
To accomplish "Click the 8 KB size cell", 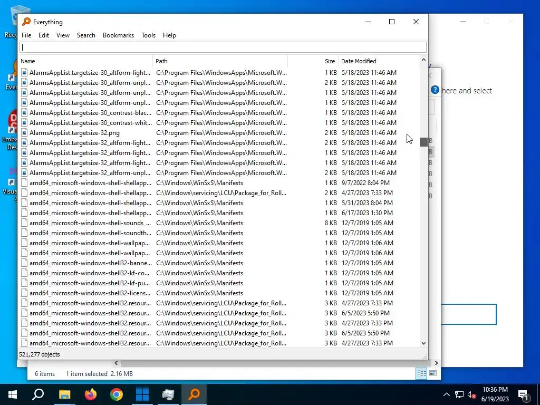I will (x=331, y=223).
